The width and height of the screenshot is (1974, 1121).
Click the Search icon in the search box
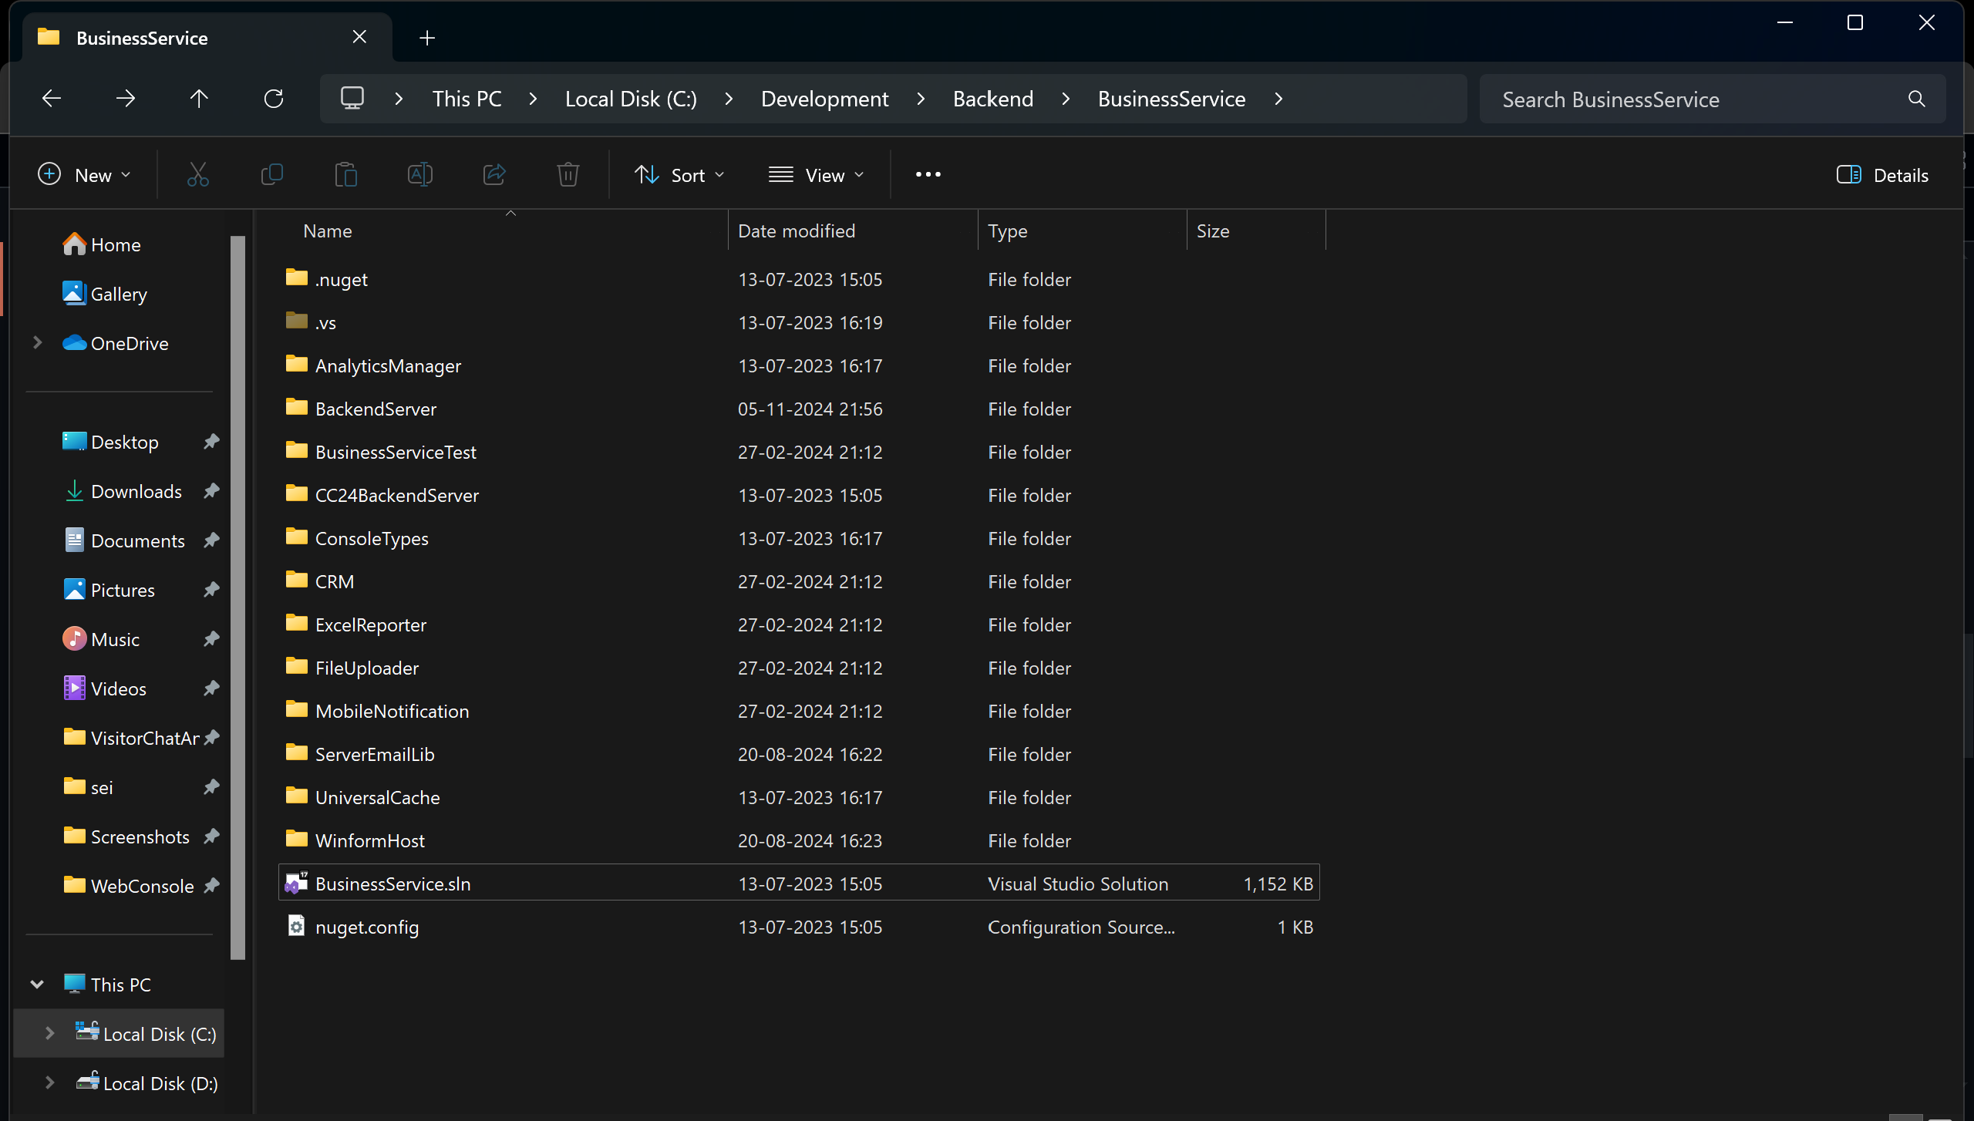(x=1915, y=99)
